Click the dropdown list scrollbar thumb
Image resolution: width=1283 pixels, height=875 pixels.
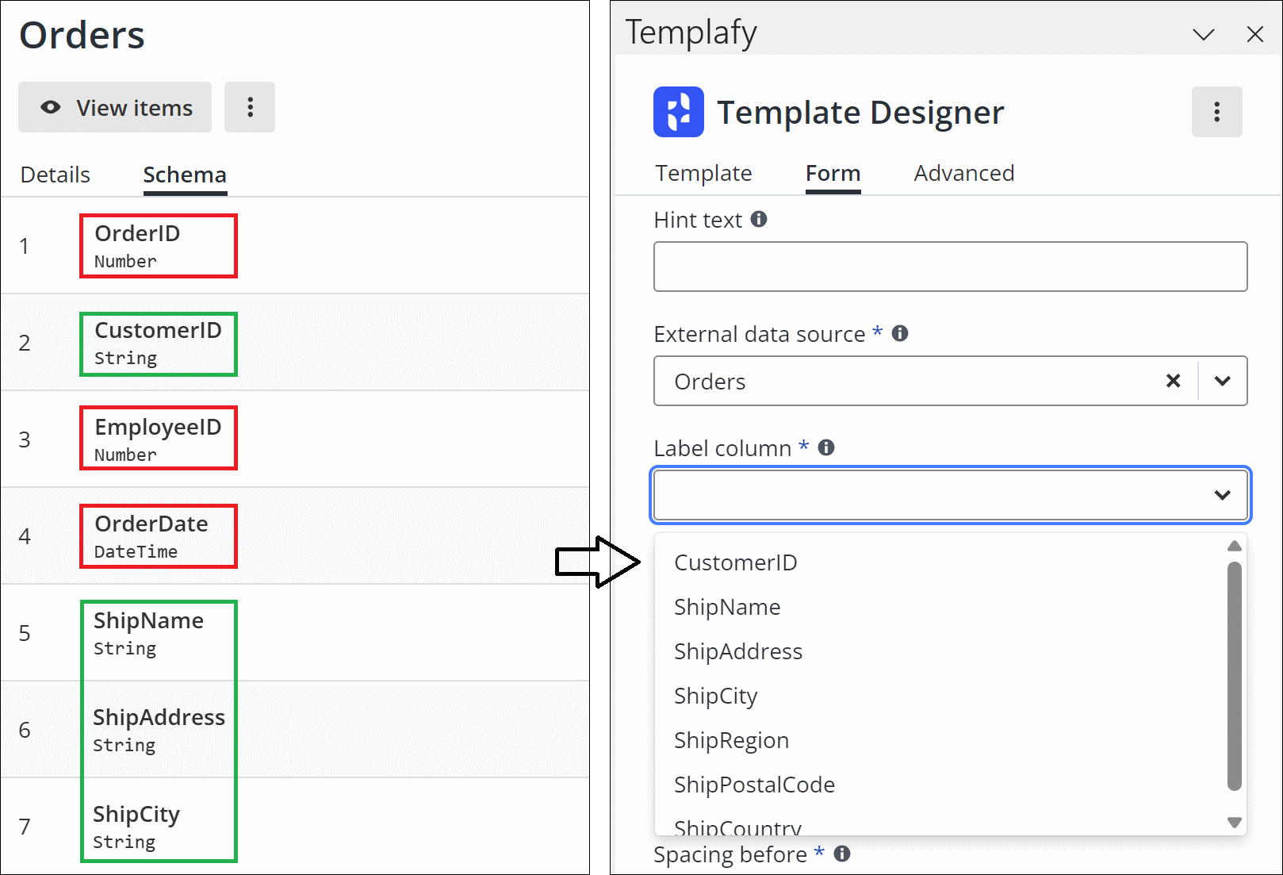1234,676
